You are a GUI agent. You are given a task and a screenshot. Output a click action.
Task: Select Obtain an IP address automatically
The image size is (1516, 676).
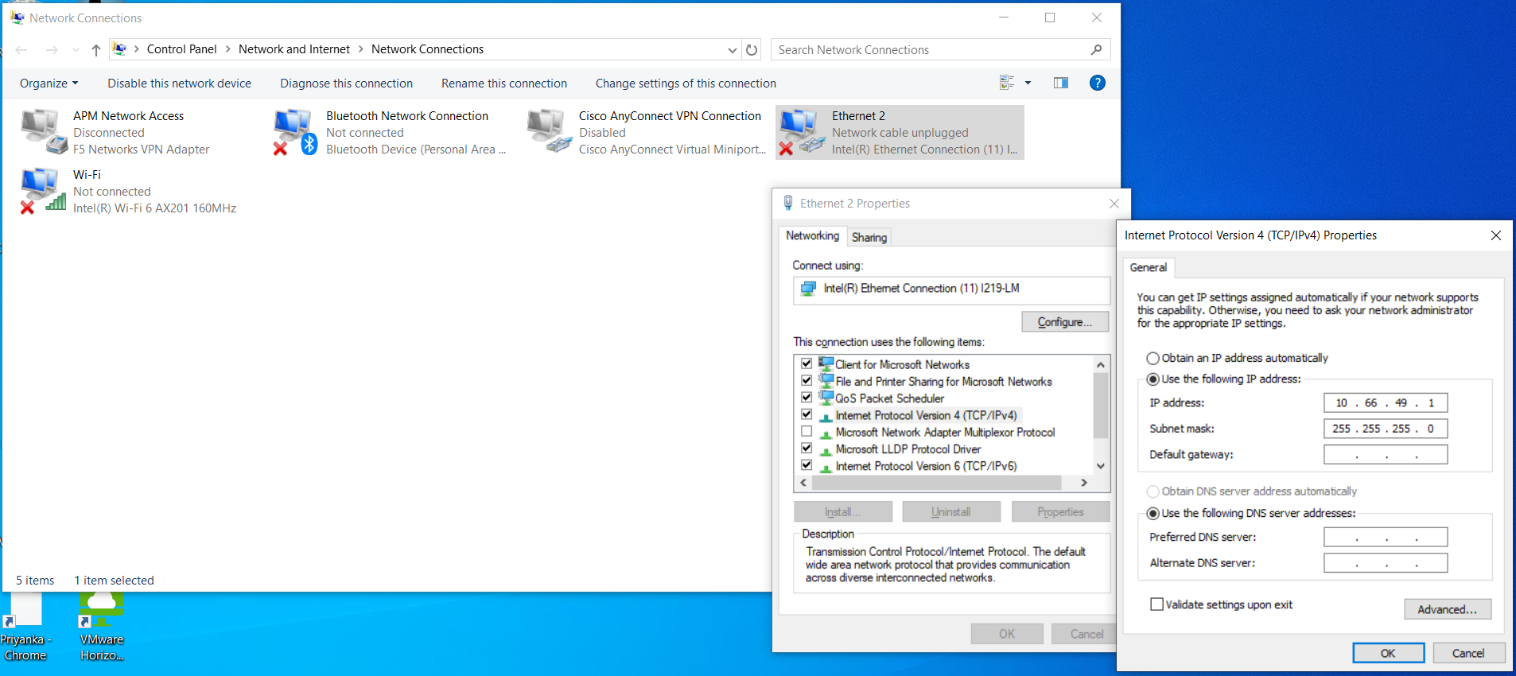1153,359
